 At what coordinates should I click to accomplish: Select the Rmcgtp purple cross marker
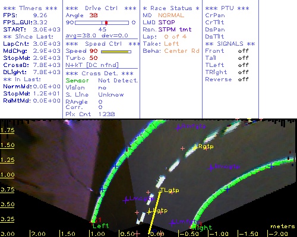point(211,168)
